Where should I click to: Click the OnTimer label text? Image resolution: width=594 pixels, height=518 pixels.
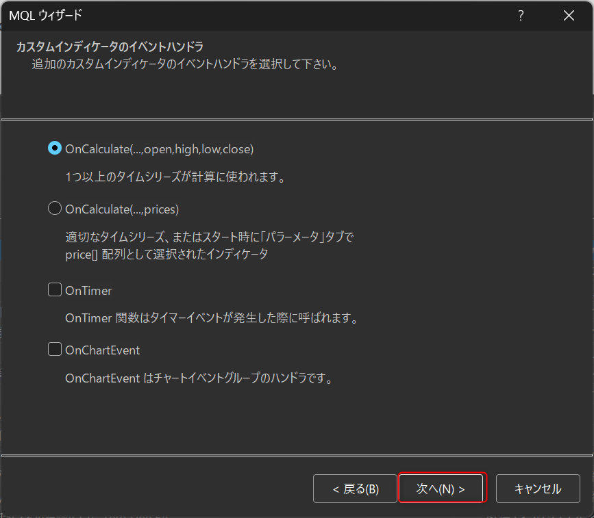click(88, 290)
